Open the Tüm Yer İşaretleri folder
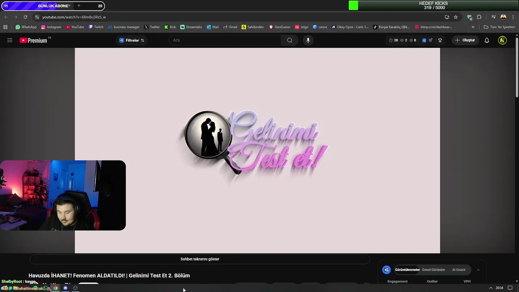 point(499,27)
